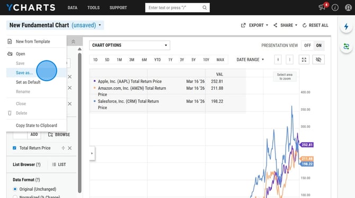Click the Data Format help question mark
The height and width of the screenshot is (198, 355).
pyautogui.click(x=38, y=179)
